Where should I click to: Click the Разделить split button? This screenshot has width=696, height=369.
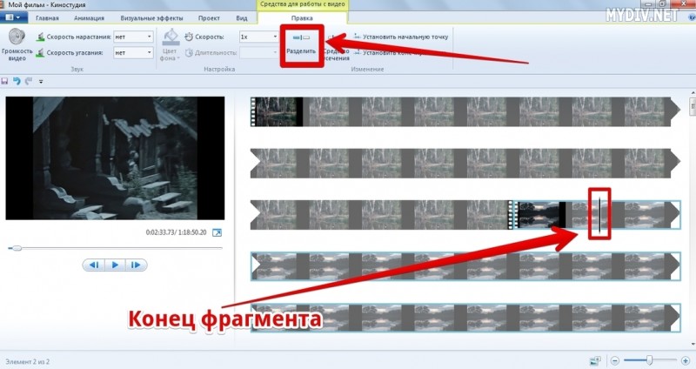[301, 44]
